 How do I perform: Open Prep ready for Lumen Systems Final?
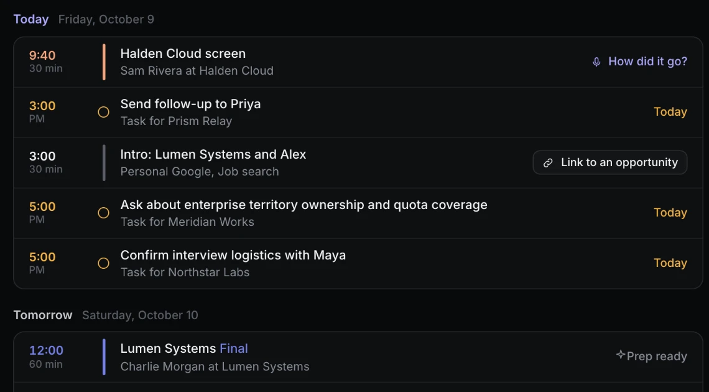pyautogui.click(x=652, y=356)
